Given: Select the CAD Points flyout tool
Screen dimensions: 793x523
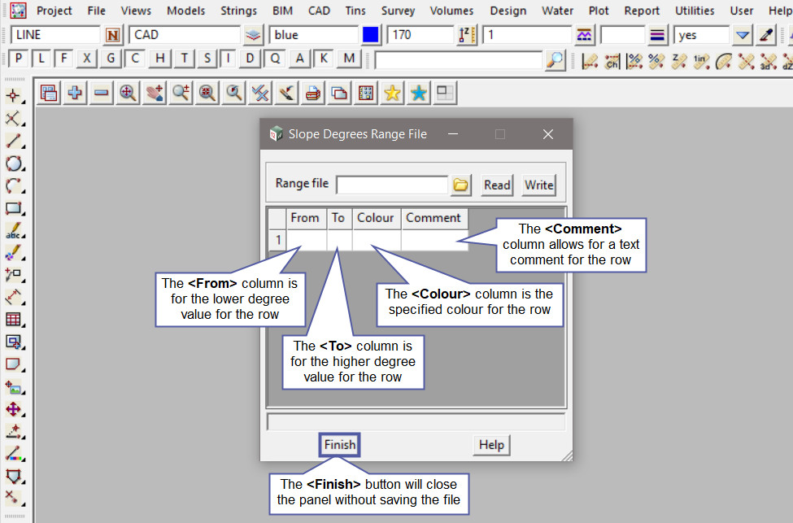Looking at the screenshot, I should [14, 96].
